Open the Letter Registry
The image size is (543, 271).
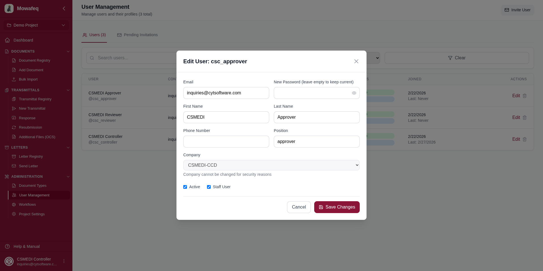click(31, 156)
